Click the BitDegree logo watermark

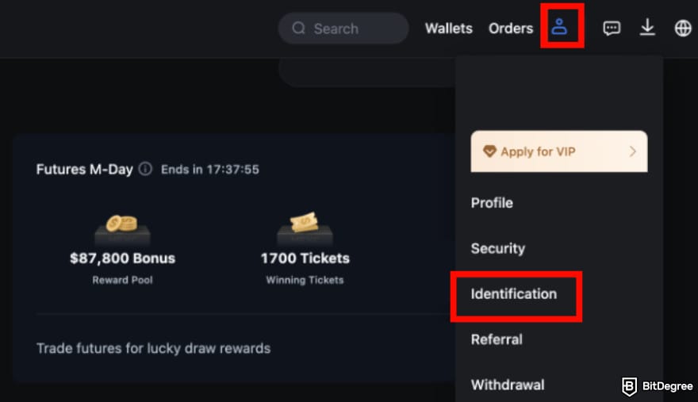658,386
